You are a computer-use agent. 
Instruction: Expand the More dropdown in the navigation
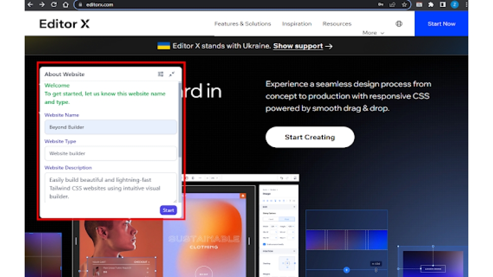pos(373,32)
